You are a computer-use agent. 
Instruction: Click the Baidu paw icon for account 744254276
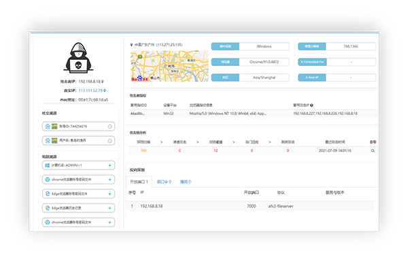tap(48, 127)
